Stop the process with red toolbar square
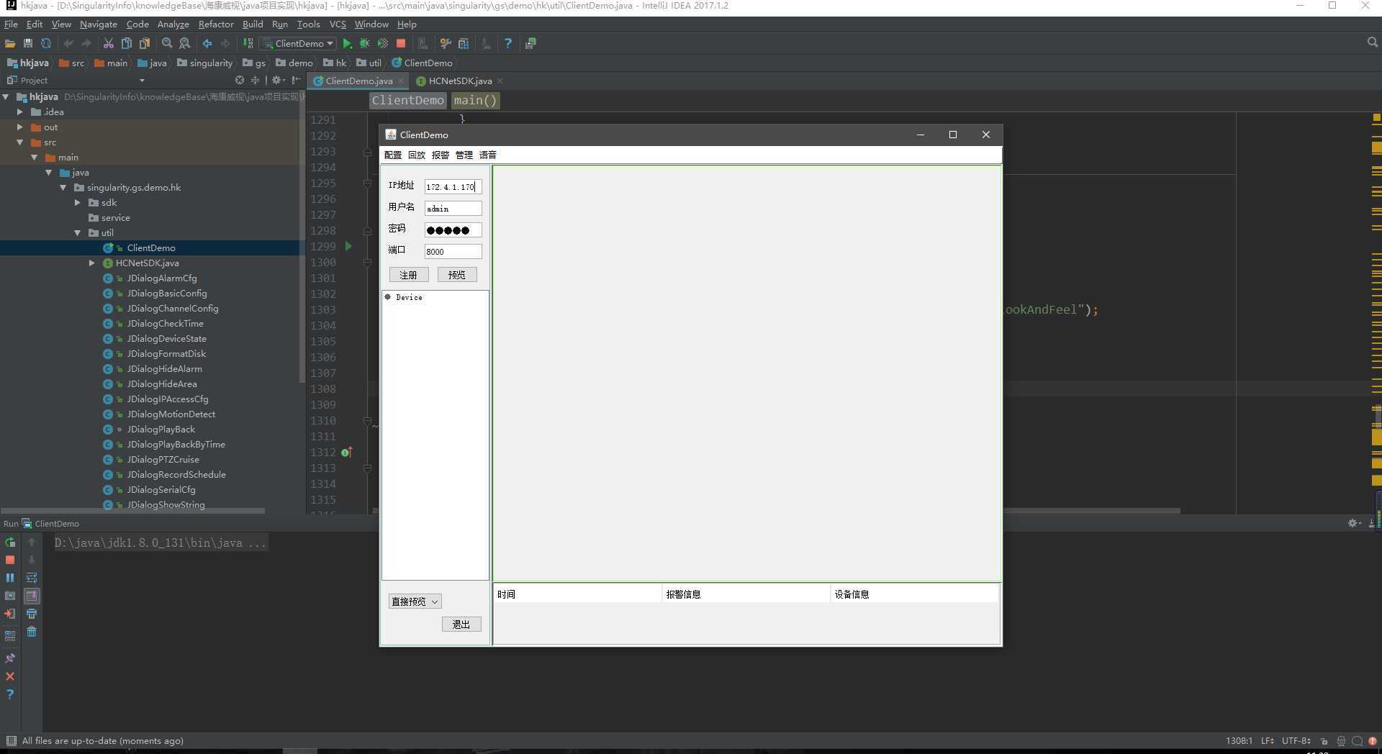The image size is (1382, 754). pyautogui.click(x=401, y=43)
